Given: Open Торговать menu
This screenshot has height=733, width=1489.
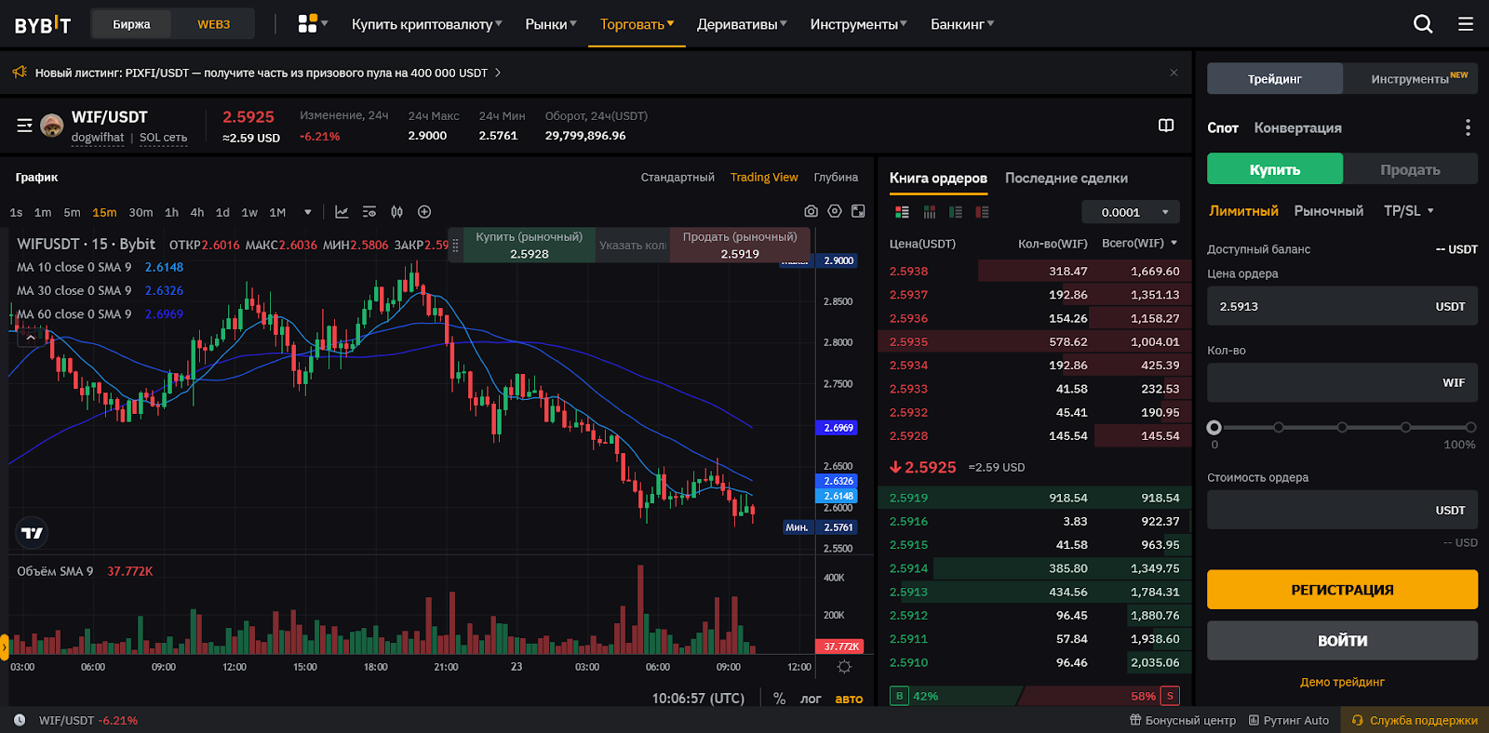Looking at the screenshot, I should (637, 24).
